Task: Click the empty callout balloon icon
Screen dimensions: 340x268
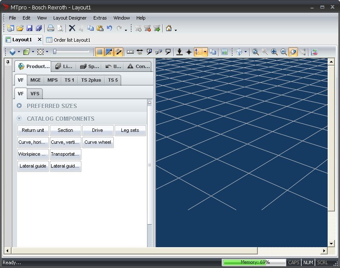Action: (168, 52)
